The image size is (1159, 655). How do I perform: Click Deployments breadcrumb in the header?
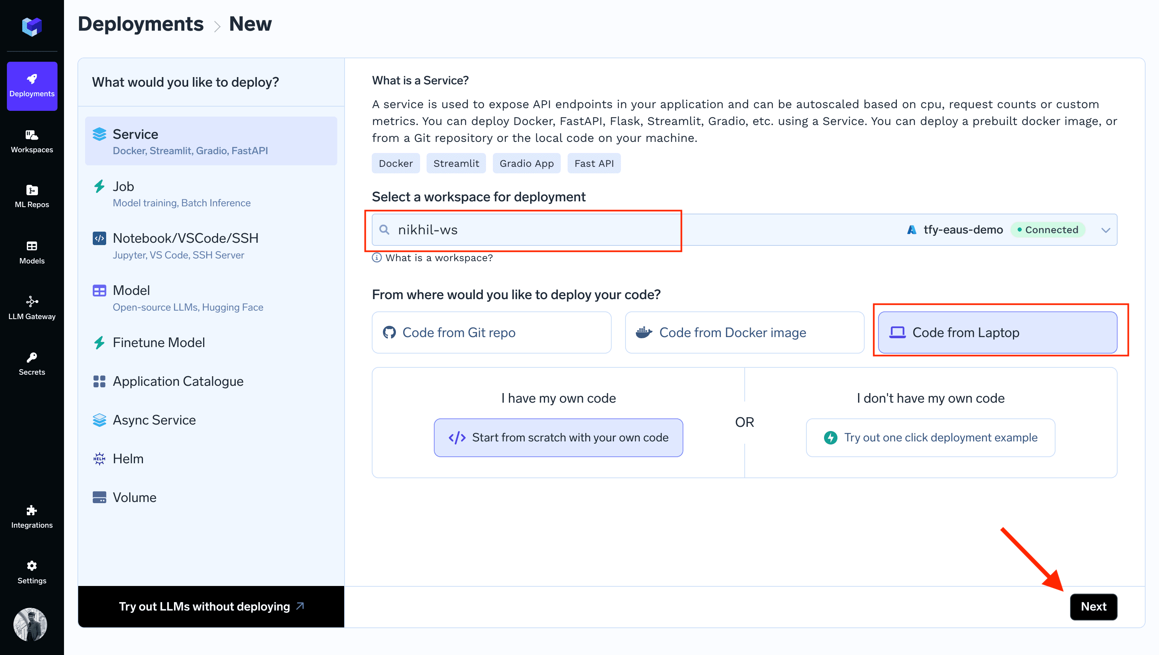[x=140, y=24]
